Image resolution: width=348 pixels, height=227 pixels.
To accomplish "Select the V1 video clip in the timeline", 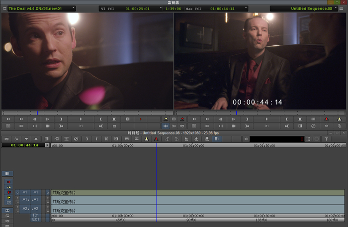I will [198, 193].
